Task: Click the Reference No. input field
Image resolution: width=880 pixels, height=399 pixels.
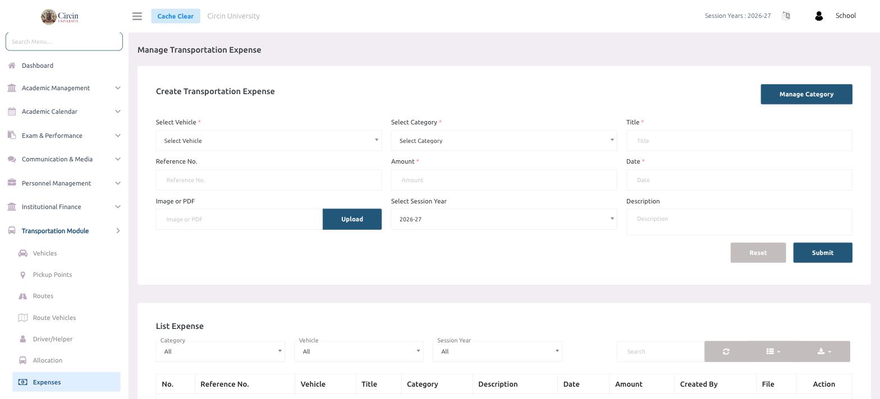Action: point(269,180)
